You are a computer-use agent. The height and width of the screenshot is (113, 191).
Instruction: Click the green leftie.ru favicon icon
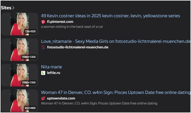(x=43, y=73)
